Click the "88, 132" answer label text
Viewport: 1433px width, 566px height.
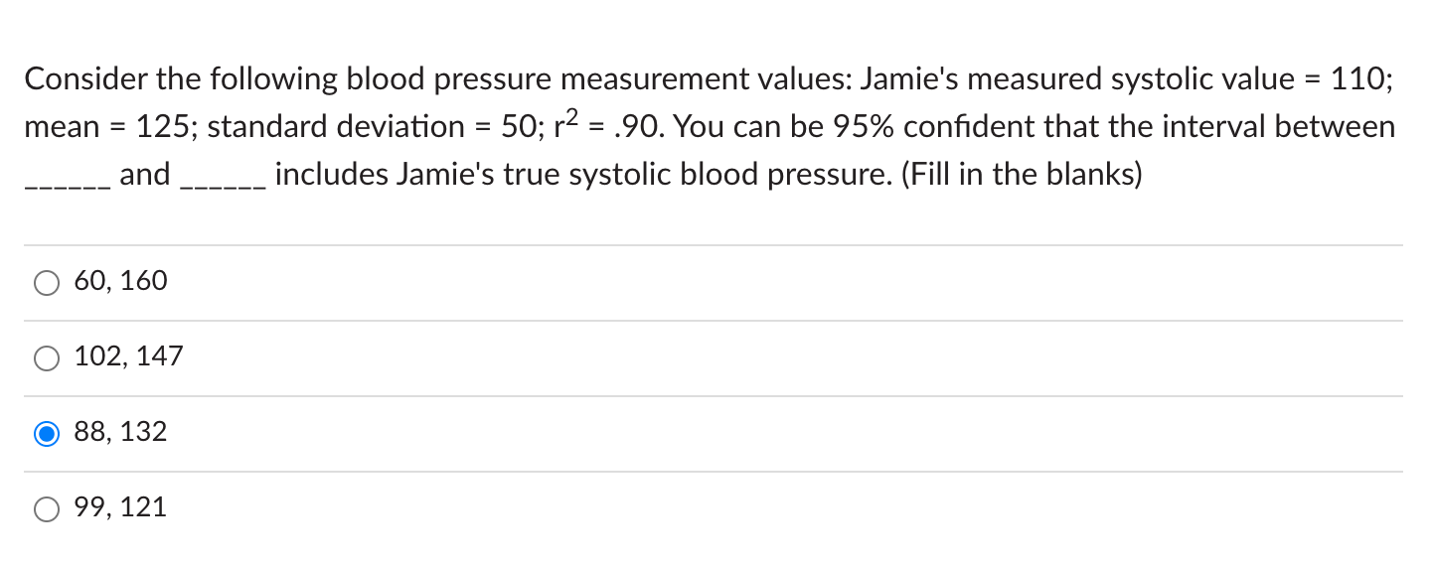121,432
